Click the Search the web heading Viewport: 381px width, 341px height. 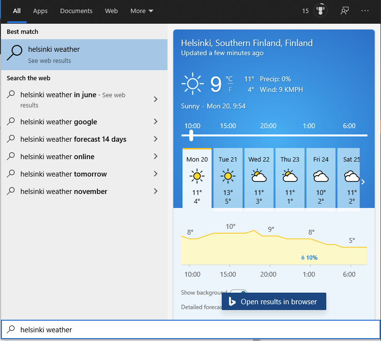pyautogui.click(x=29, y=78)
